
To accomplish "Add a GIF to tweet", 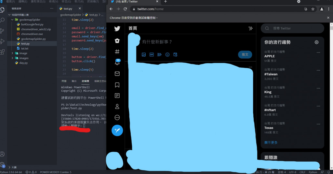I will tap(152, 55).
